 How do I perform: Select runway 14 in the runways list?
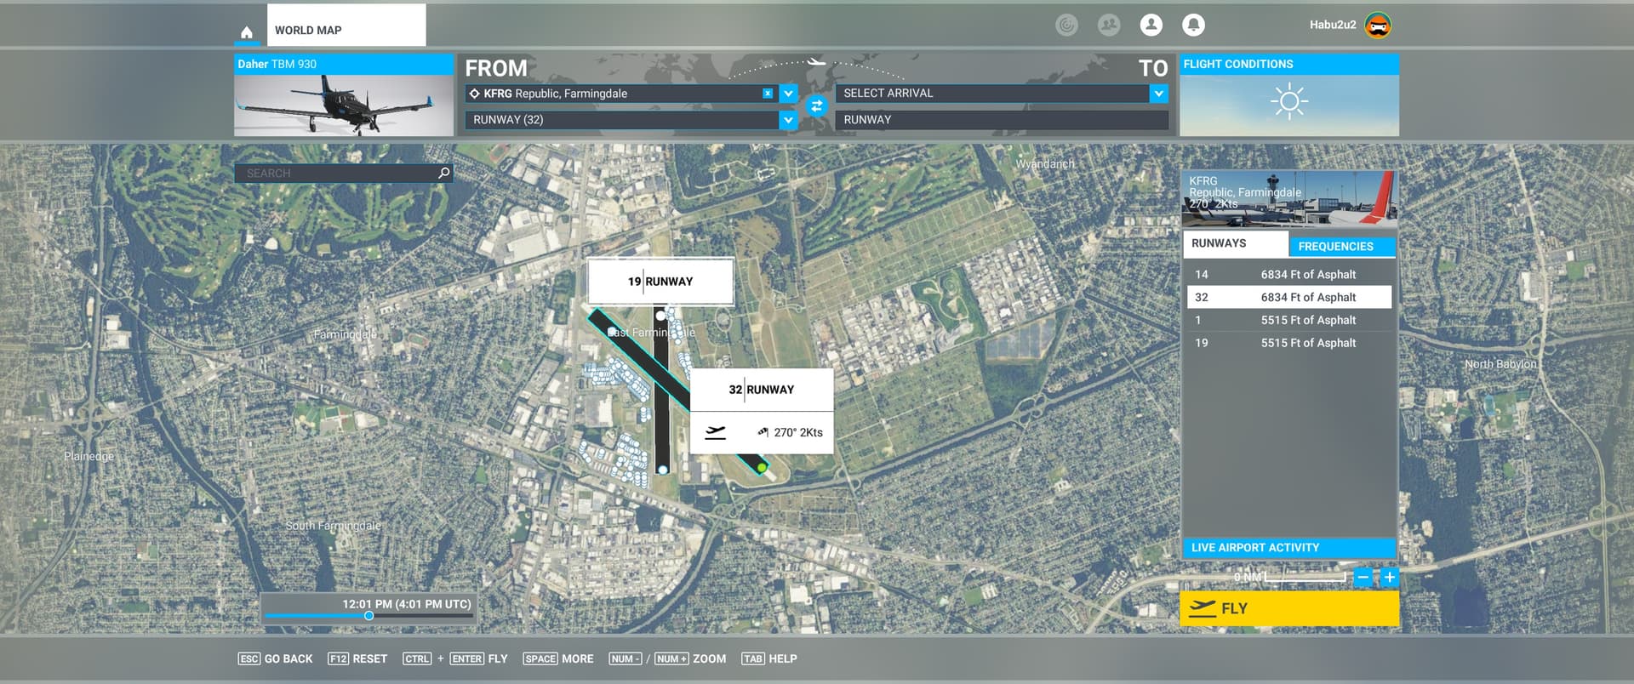(x=1288, y=275)
